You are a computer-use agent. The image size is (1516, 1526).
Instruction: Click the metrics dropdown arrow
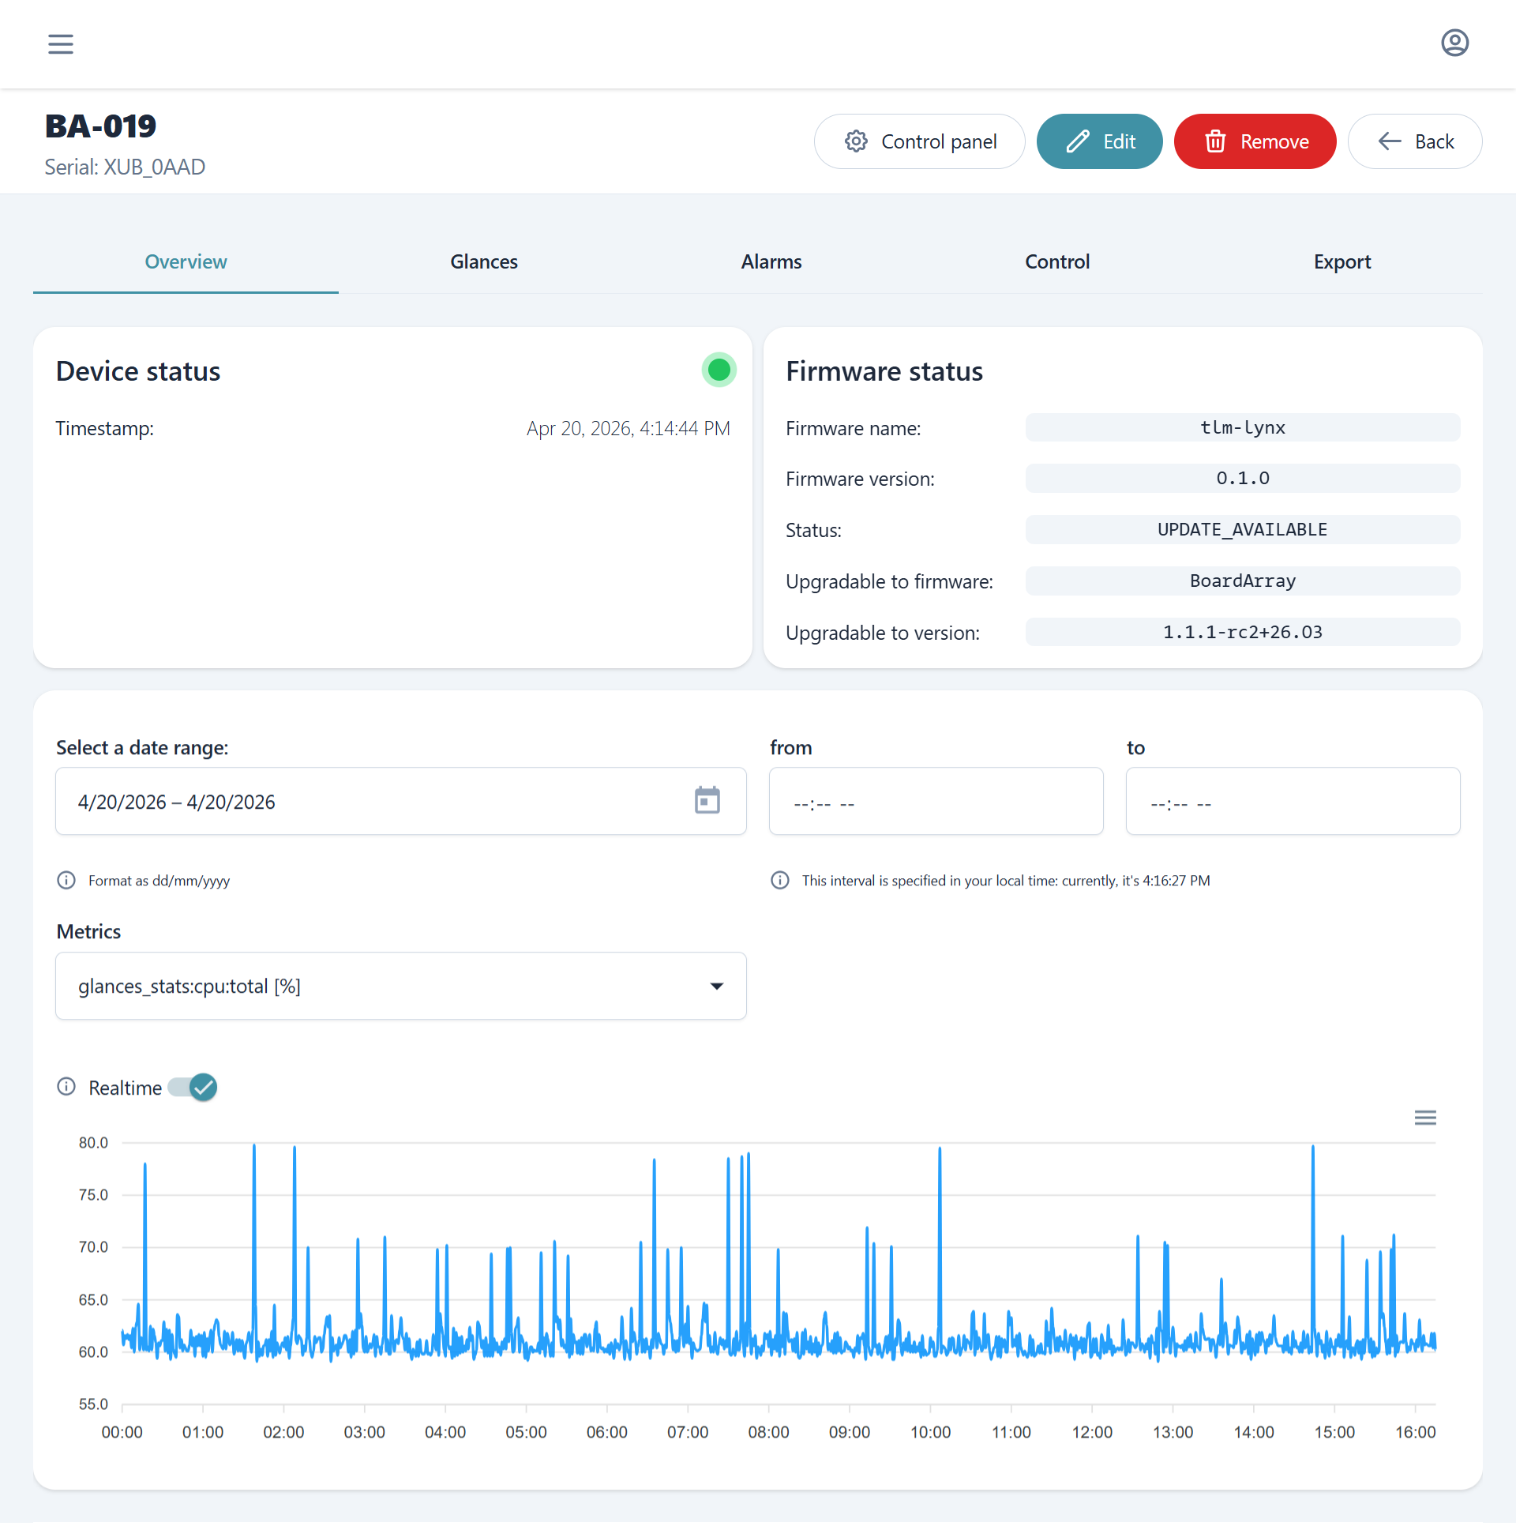click(x=716, y=986)
